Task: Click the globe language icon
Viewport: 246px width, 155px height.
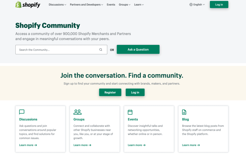Action: 191,5
